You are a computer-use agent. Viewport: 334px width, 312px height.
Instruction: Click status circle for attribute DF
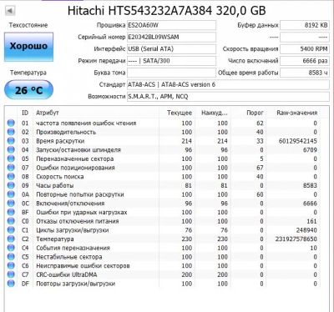[x=11, y=284]
